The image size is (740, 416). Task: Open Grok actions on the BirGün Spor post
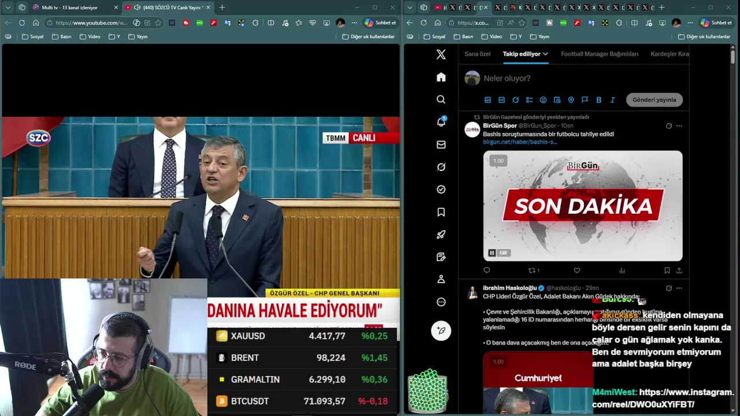[669, 126]
